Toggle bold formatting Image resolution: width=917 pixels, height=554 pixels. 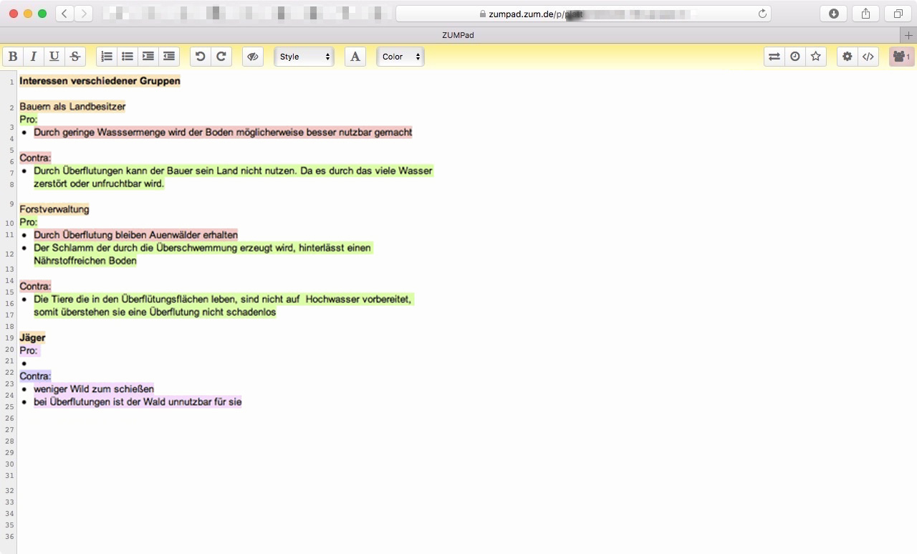pos(13,57)
